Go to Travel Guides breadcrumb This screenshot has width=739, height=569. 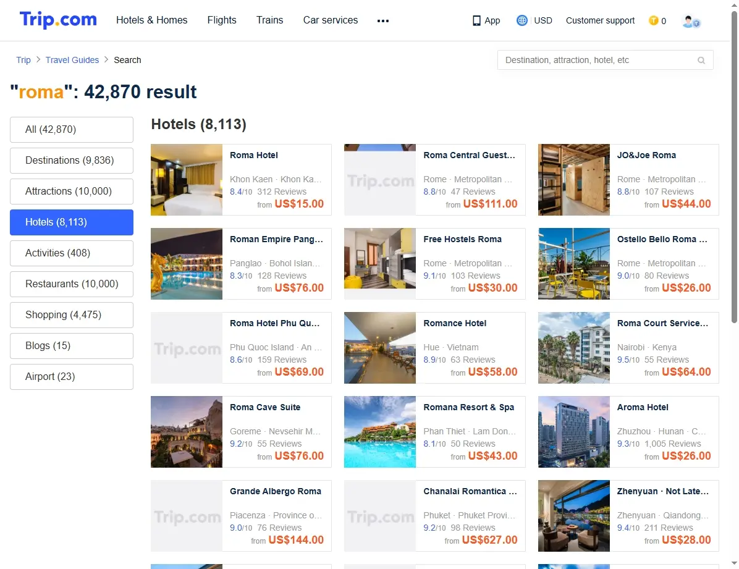72,60
